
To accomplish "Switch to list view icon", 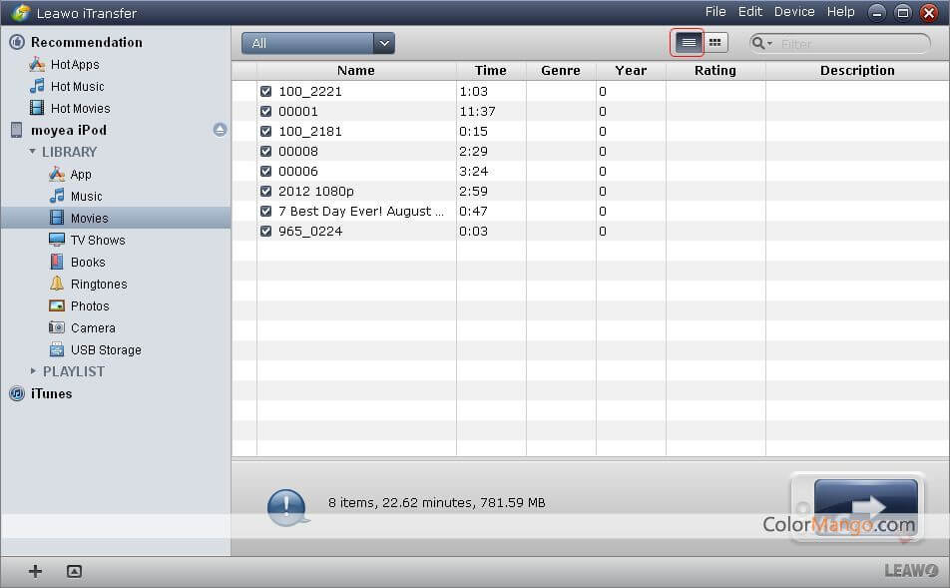I will (x=688, y=43).
